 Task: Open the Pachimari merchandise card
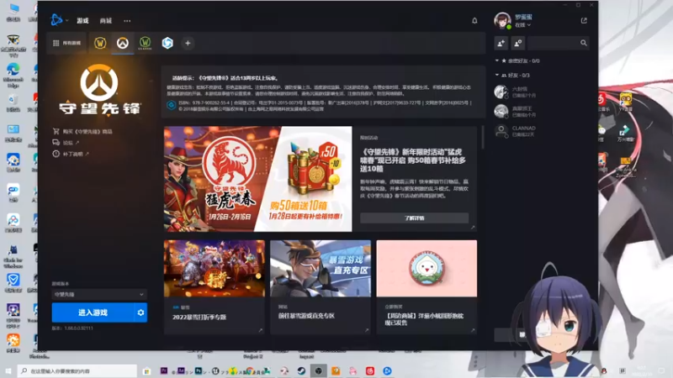427,286
